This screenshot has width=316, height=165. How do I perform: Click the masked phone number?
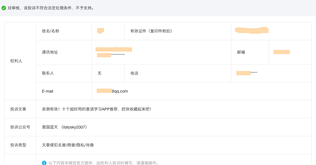pos(247,73)
